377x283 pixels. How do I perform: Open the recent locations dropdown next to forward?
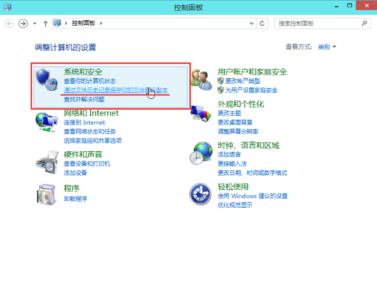35,23
